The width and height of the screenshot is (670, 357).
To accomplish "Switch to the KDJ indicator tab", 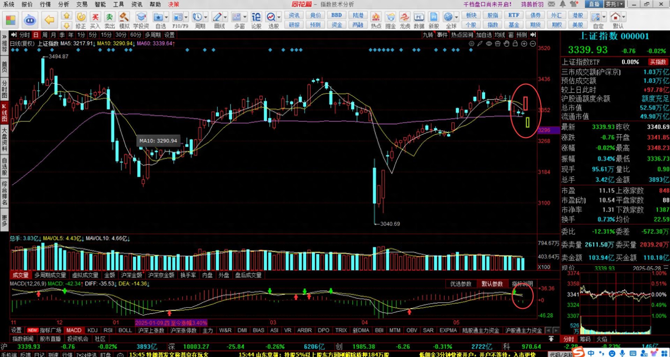I will (x=92, y=330).
